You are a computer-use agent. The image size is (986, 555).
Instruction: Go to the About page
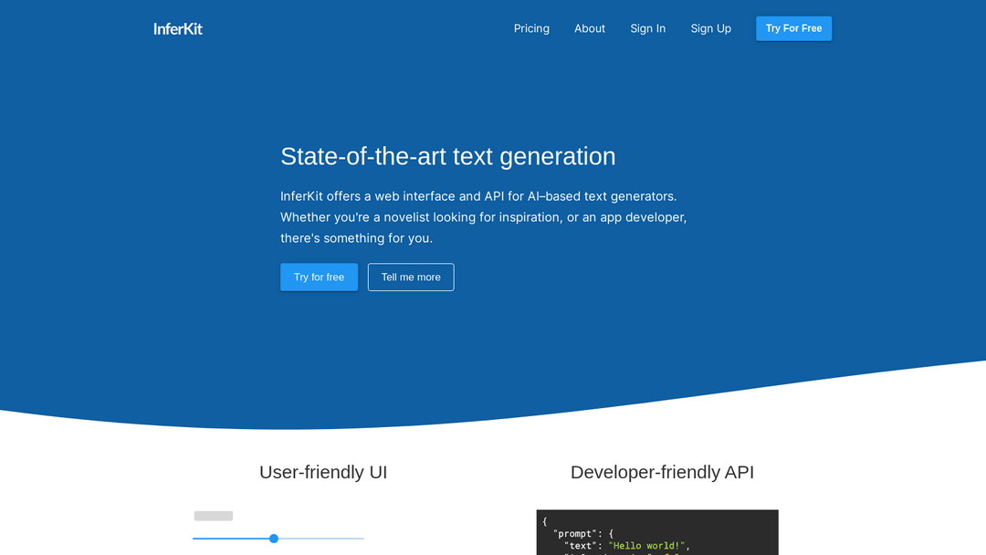tap(589, 28)
